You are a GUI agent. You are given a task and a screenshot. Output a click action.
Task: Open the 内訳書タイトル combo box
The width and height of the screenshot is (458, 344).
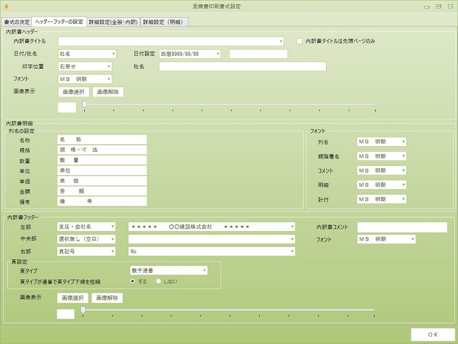click(171, 41)
